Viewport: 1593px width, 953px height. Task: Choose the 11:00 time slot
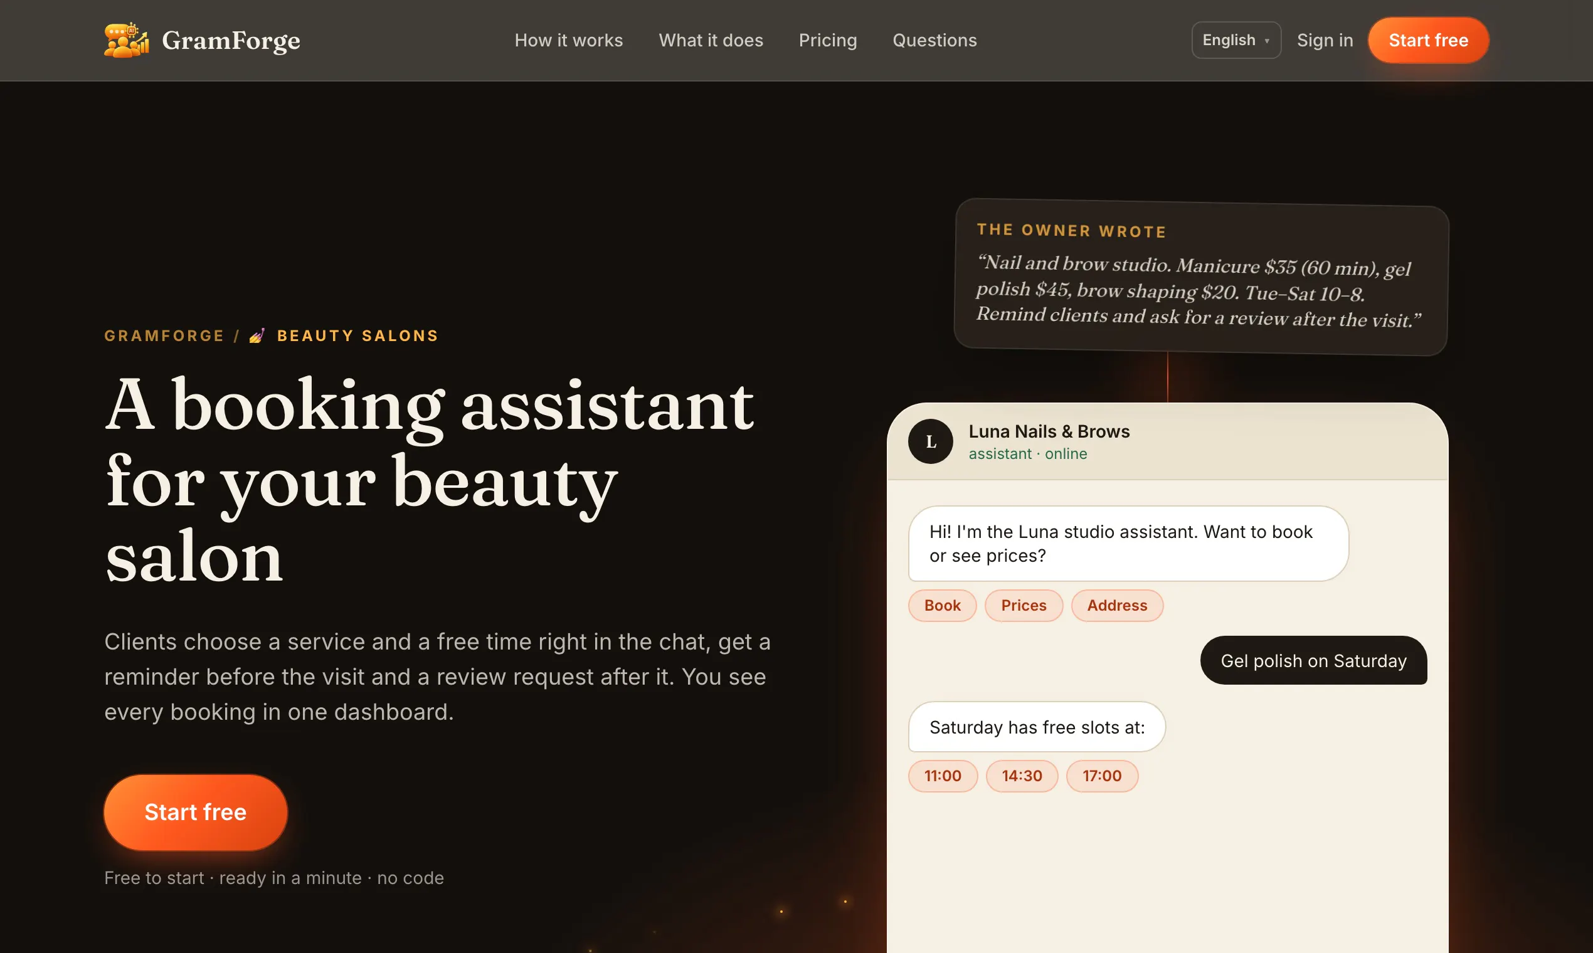(x=942, y=776)
